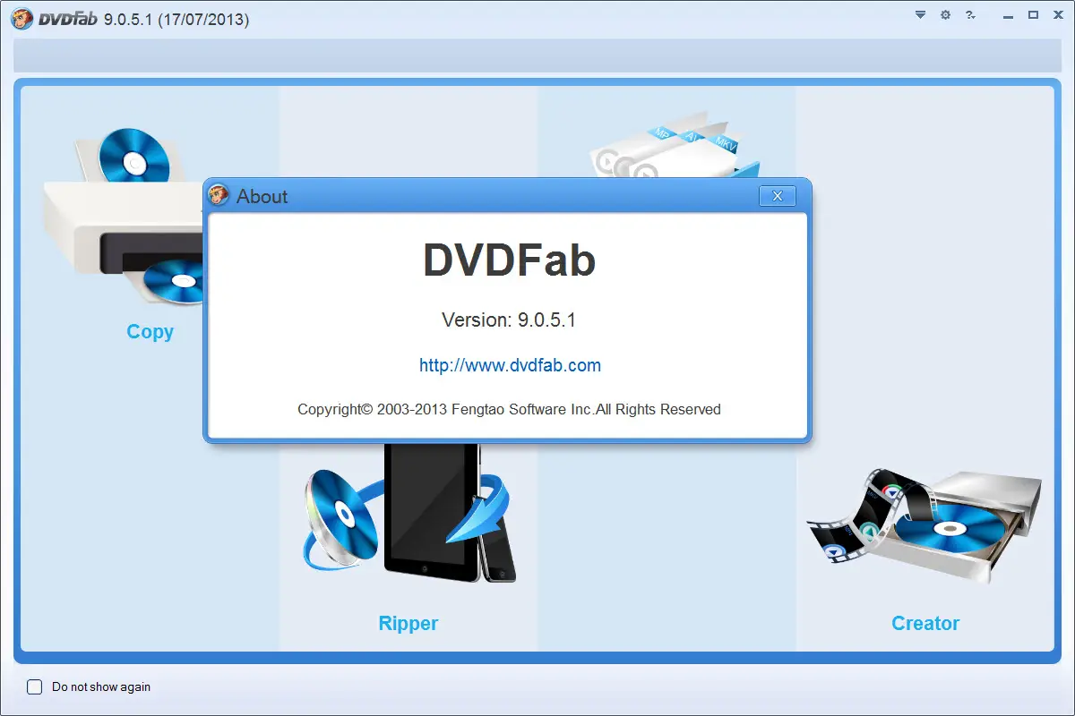This screenshot has width=1075, height=716.
Task: Open the help question mark menu
Action: click(970, 15)
